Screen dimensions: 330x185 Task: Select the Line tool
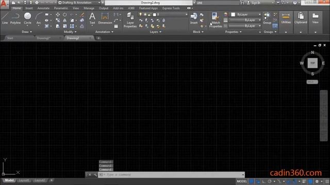pyautogui.click(x=5, y=18)
